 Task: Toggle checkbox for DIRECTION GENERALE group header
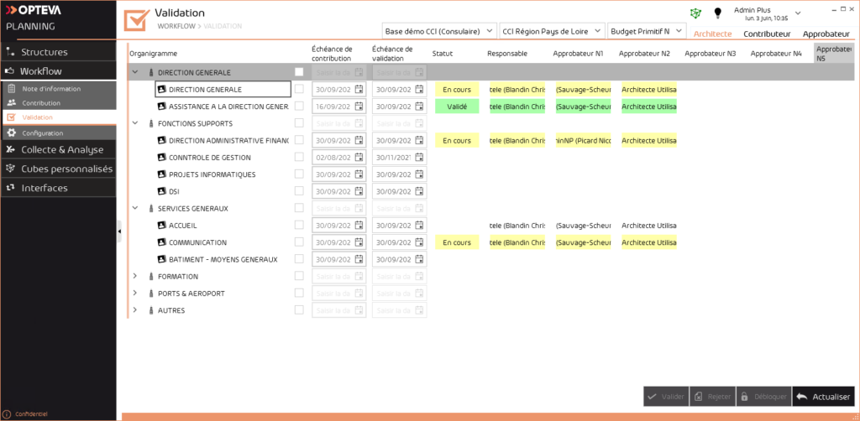click(x=299, y=72)
